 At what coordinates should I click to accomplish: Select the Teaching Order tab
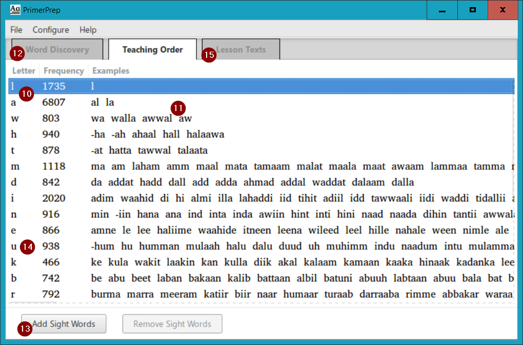tap(152, 49)
